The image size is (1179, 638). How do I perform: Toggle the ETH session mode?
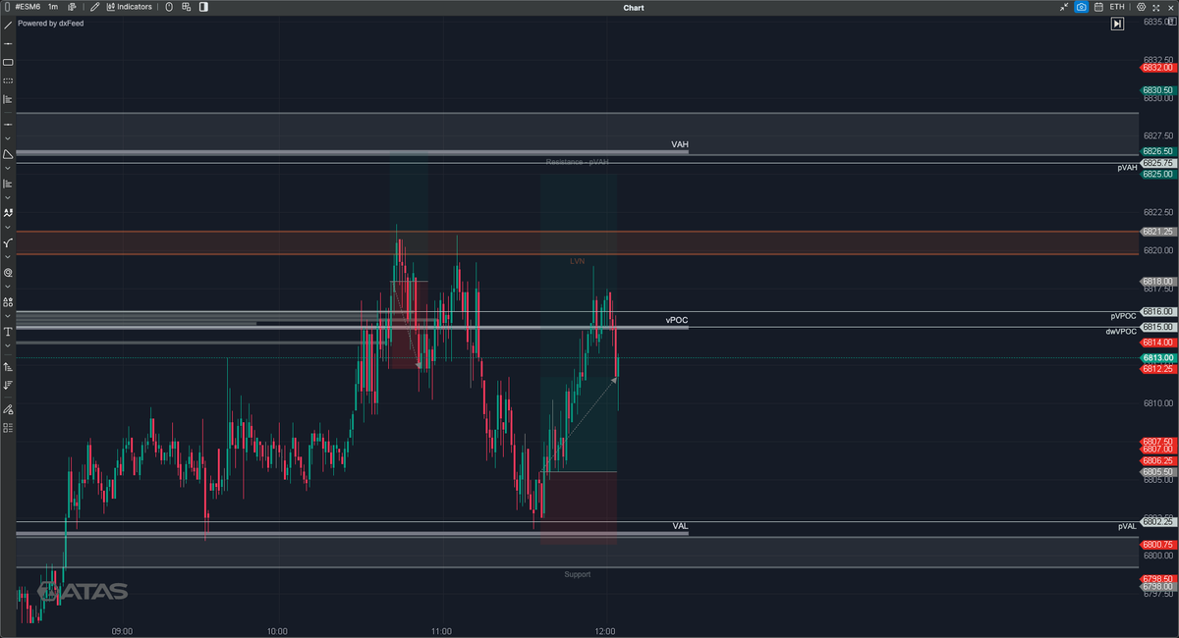pyautogui.click(x=1117, y=7)
